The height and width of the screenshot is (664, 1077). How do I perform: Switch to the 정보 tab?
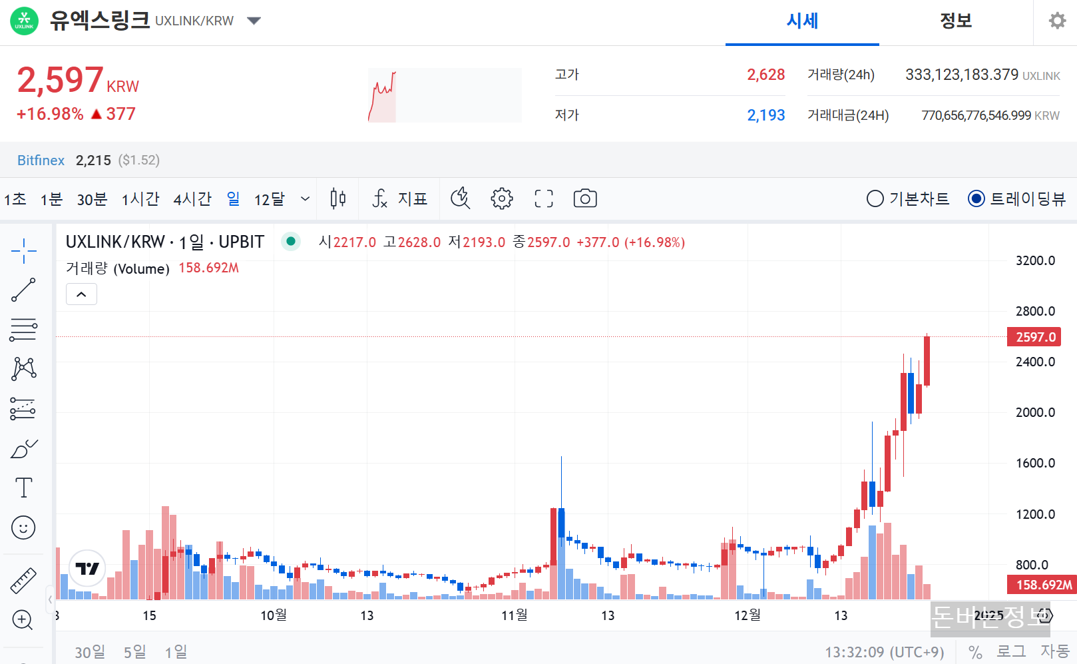point(956,21)
